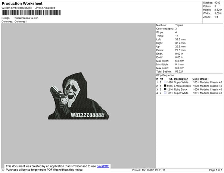Screen dimensions: 224x173
Task: Click stitch count 5665 in Emerald Black row
Action: [x=170, y=86]
